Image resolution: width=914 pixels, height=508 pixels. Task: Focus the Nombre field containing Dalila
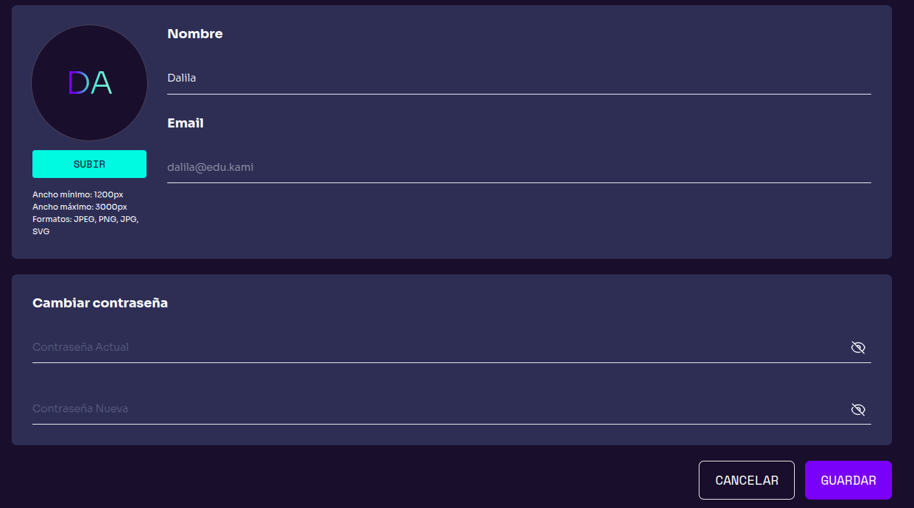[x=519, y=78]
